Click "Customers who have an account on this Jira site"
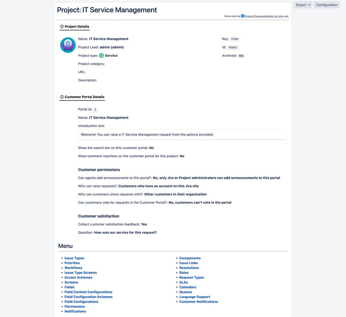The width and height of the screenshot is (346, 317). (158, 186)
